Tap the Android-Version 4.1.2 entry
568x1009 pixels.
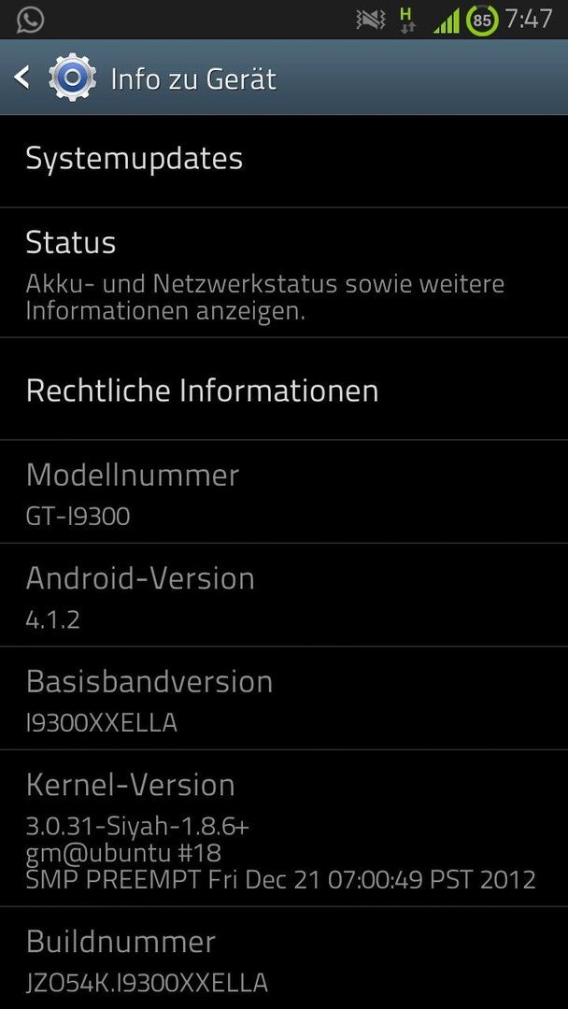coord(284,595)
